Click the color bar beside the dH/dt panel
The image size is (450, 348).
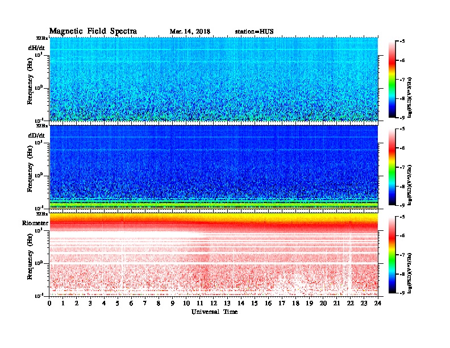tap(392, 79)
